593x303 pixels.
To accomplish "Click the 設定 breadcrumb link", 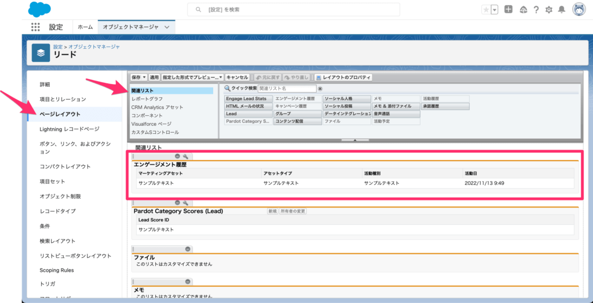I will [x=58, y=46].
